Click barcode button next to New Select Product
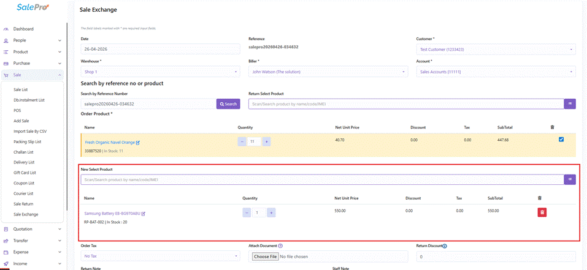This screenshot has width=587, height=270. click(x=570, y=179)
